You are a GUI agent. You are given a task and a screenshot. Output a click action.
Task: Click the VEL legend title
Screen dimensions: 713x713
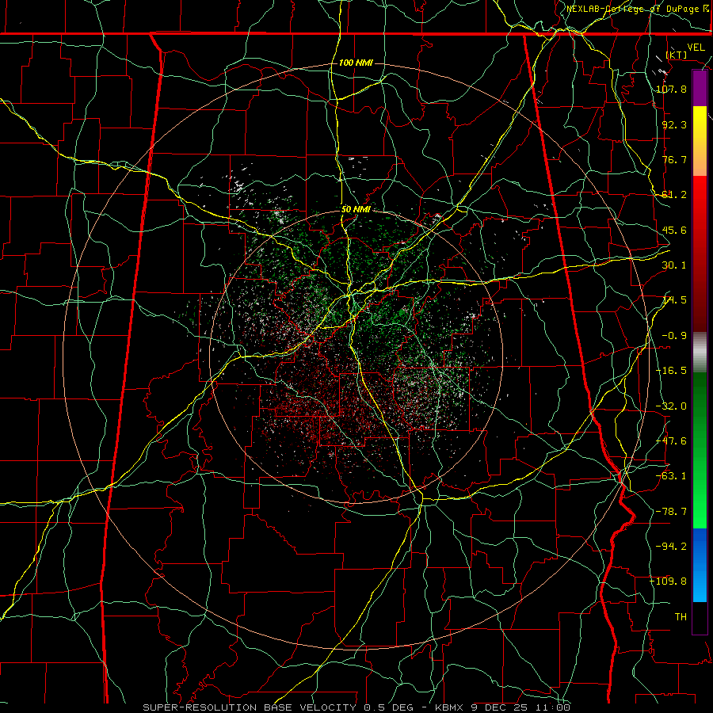[696, 48]
